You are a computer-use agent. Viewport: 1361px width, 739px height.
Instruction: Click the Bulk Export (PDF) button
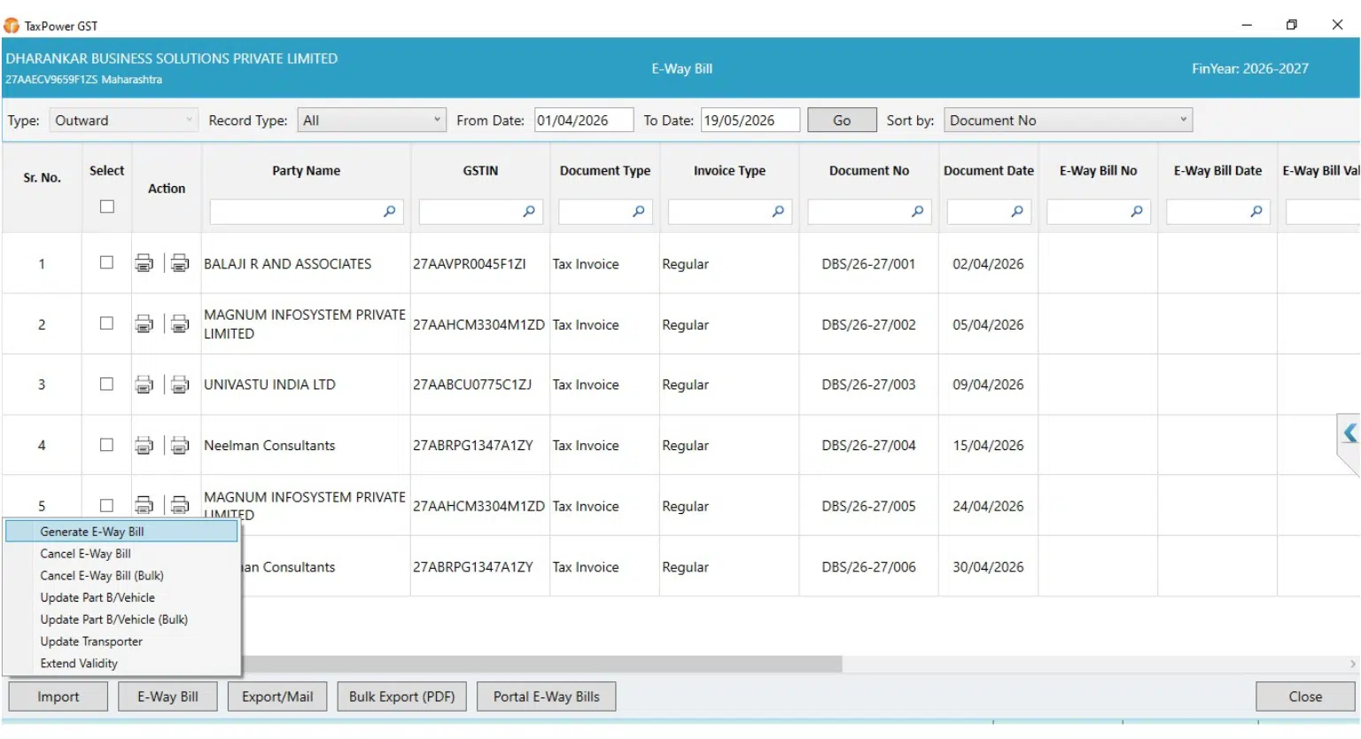[401, 696]
